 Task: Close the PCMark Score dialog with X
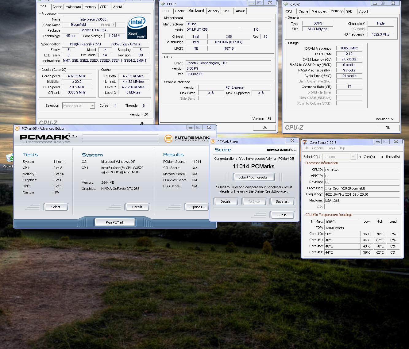point(291,140)
